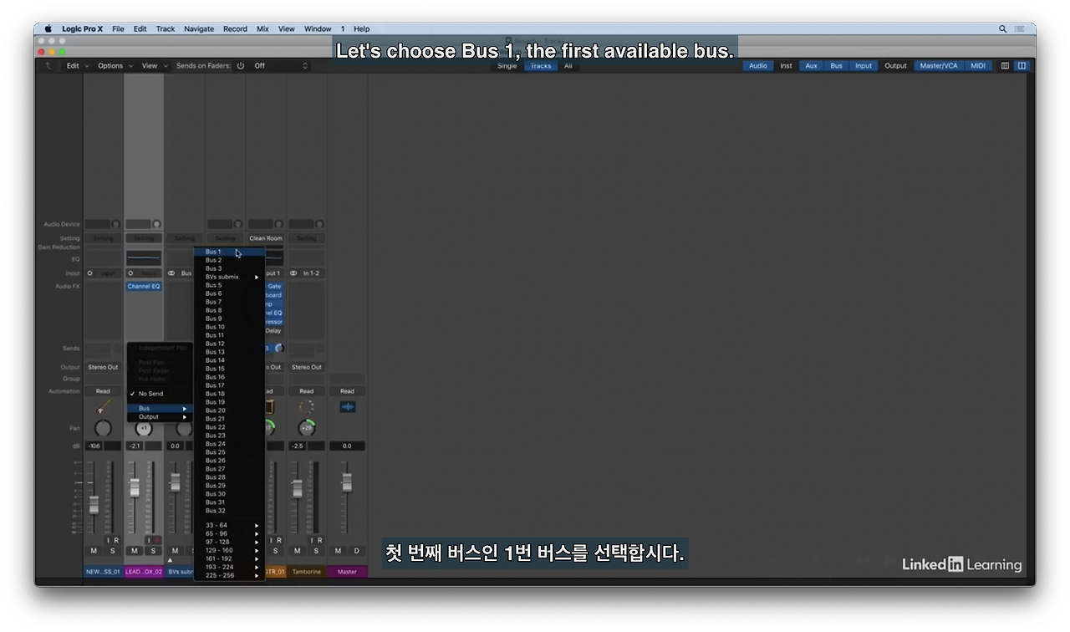Image resolution: width=1070 pixels, height=632 pixels.
Task: Switch to wide channel strips icon
Action: click(x=1022, y=65)
